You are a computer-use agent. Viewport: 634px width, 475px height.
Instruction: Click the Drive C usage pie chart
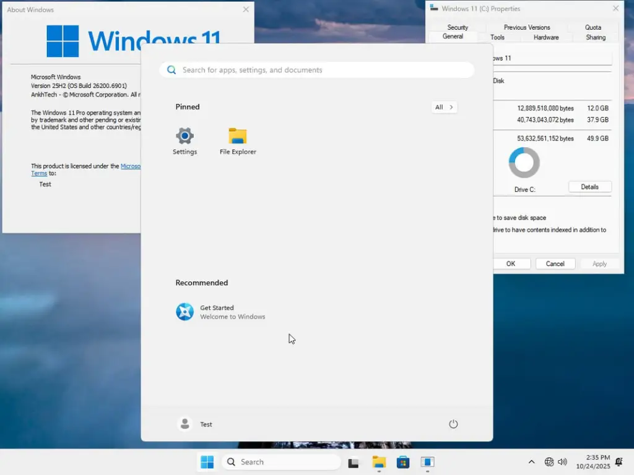[524, 162]
